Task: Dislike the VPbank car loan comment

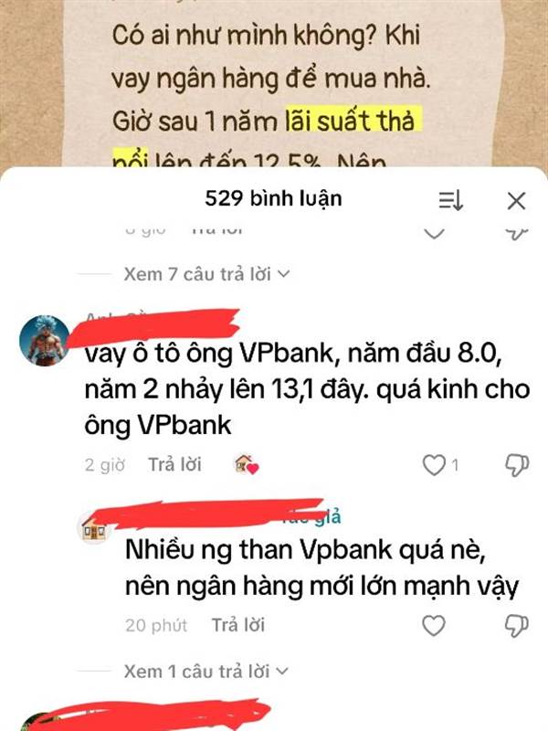Action: (517, 465)
